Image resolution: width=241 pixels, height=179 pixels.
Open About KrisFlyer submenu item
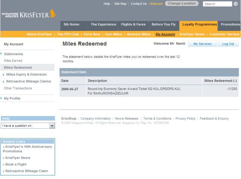(39, 34)
